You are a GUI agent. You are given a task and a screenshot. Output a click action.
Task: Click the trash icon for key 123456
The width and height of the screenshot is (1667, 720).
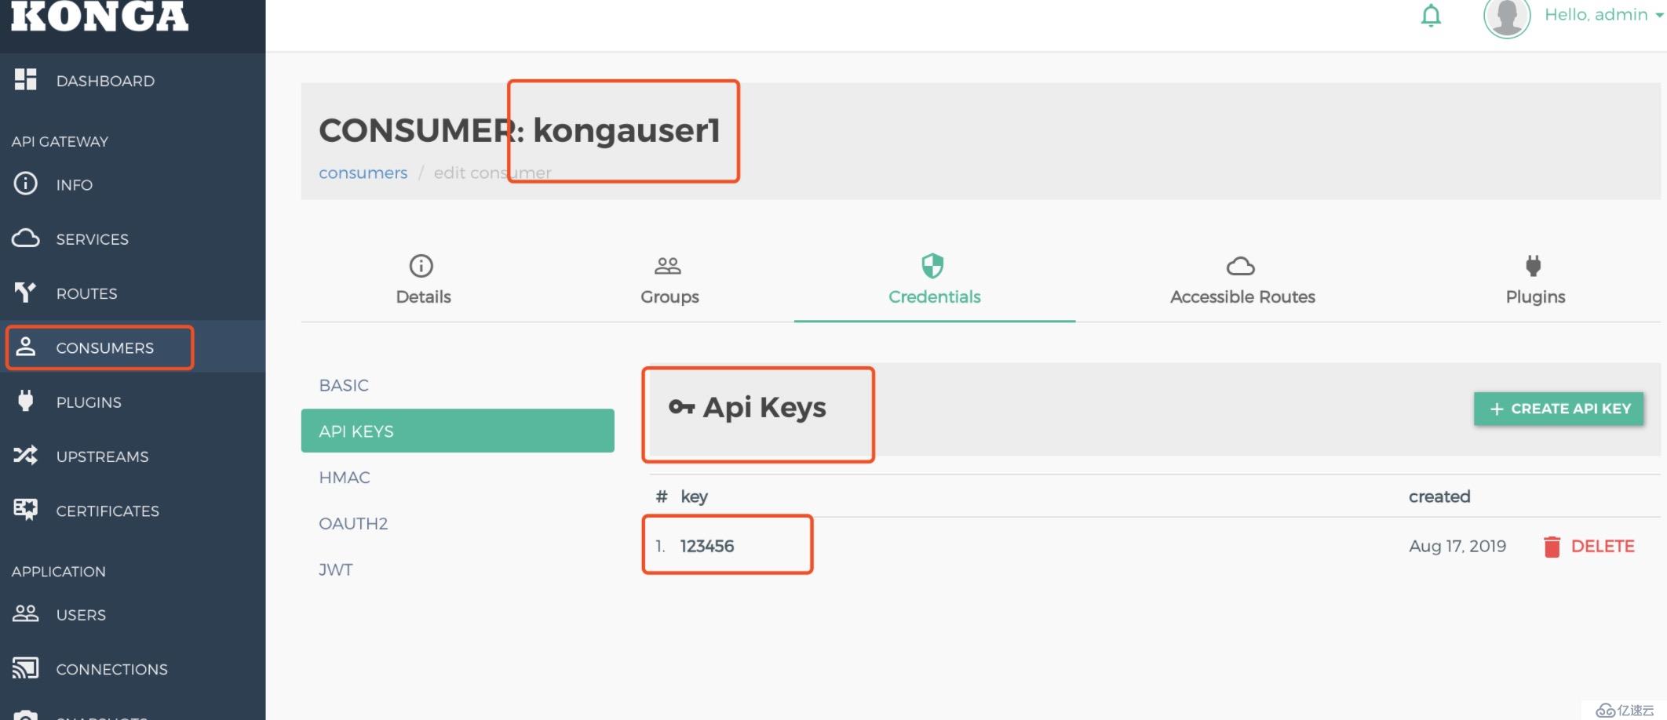click(x=1552, y=547)
